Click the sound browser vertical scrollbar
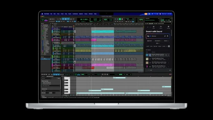This screenshot has width=213, height=120. tap(171, 33)
